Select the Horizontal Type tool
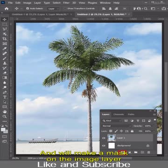Screen dimensions: 168x168 [x=5, y=97]
